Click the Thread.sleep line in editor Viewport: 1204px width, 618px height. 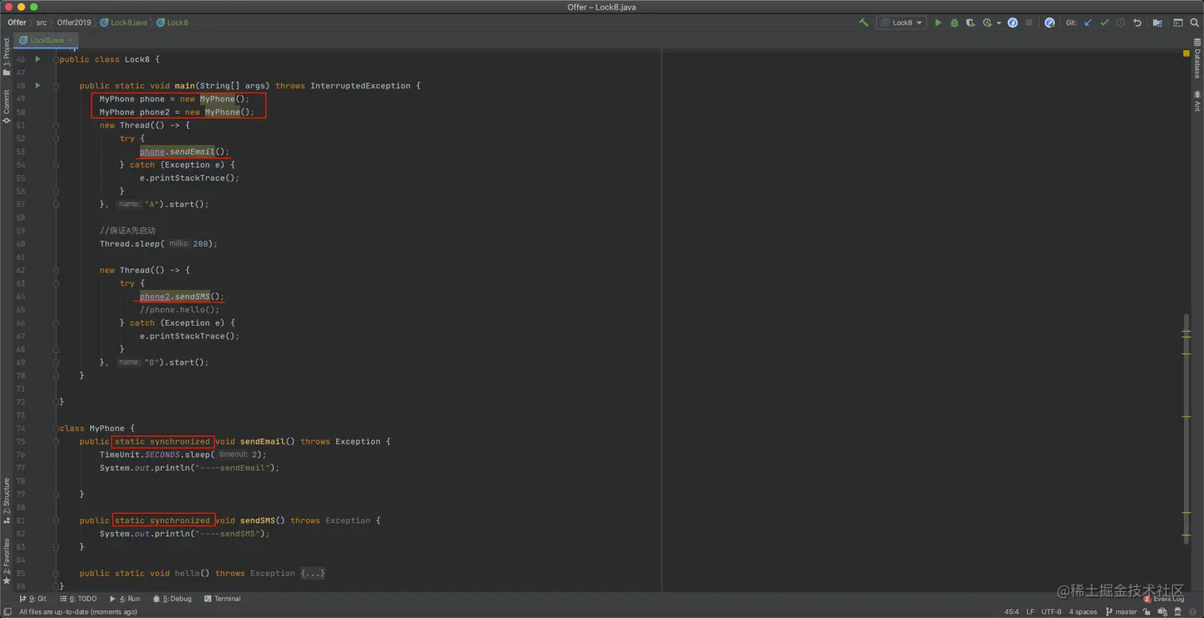coord(158,244)
